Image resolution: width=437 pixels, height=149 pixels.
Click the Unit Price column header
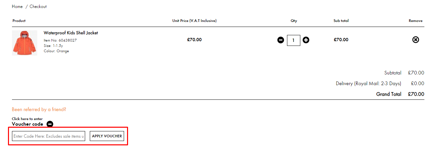[x=194, y=21]
